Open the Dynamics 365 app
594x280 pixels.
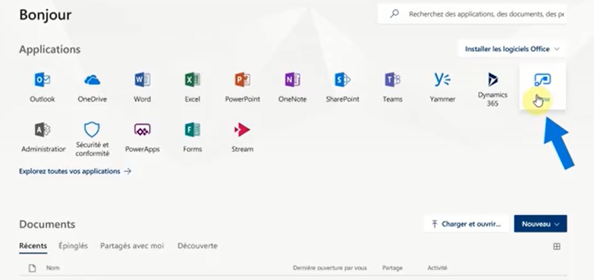click(492, 89)
